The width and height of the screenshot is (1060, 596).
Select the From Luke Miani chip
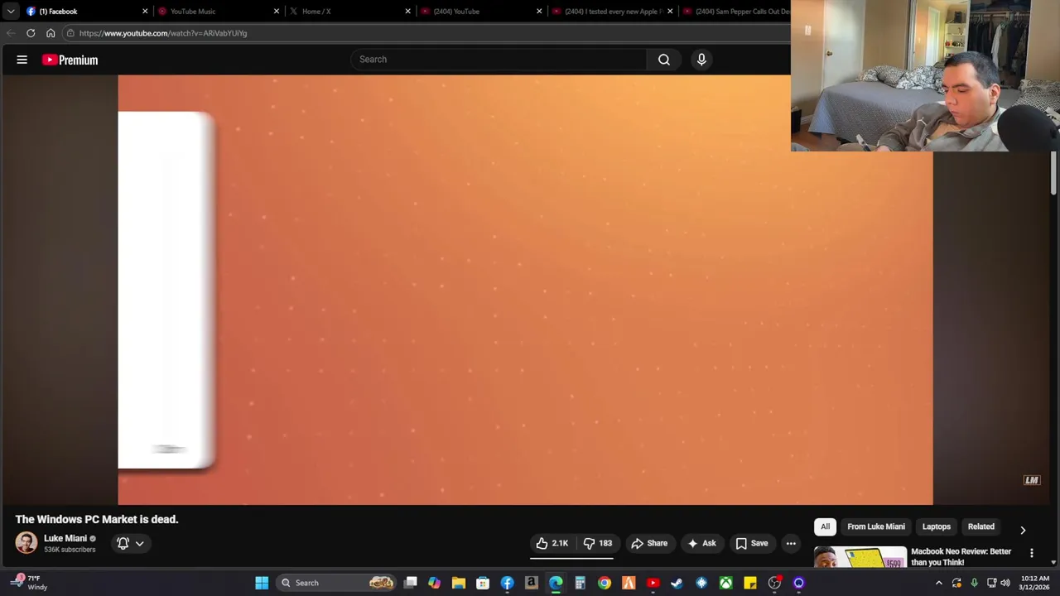[876, 526]
